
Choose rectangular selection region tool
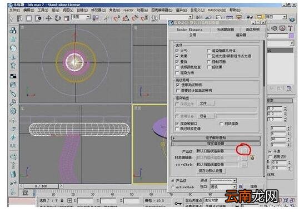(x=29, y=18)
